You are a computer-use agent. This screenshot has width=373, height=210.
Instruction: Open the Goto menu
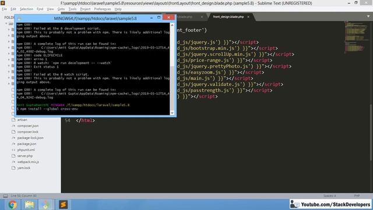(x=61, y=9)
